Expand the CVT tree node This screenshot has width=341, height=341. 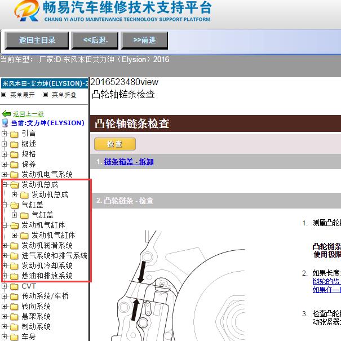click(x=4, y=286)
